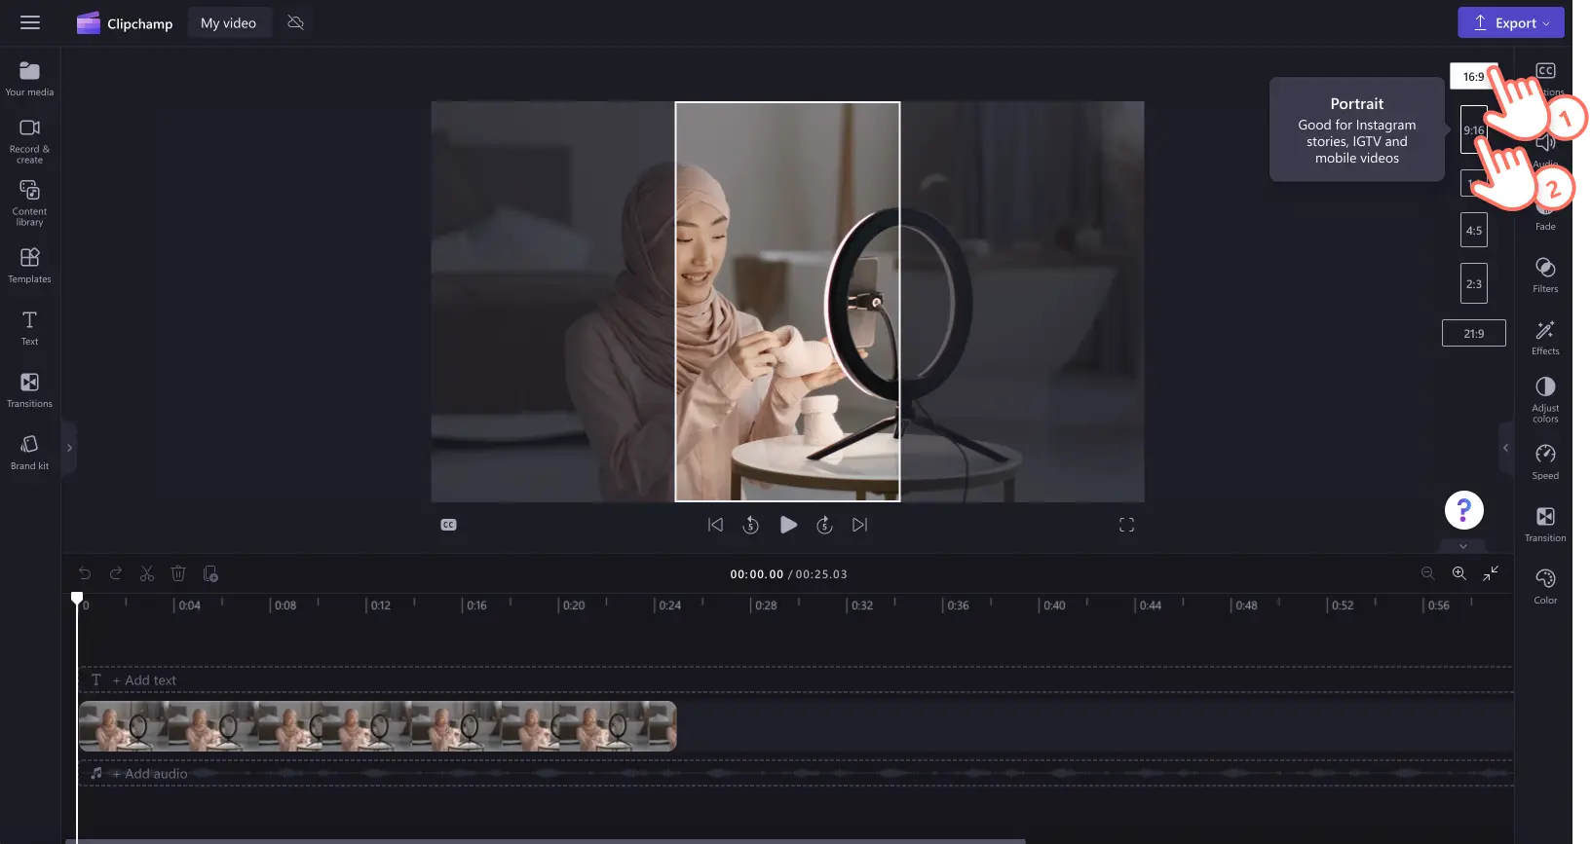Screen dimensions: 1591x844
Task: Duplicate the selected clip
Action: tap(210, 573)
